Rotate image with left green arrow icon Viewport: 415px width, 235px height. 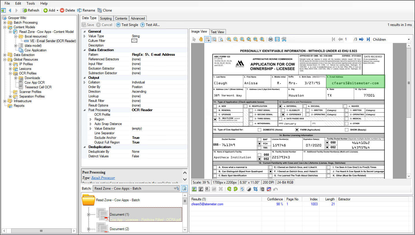point(229,189)
